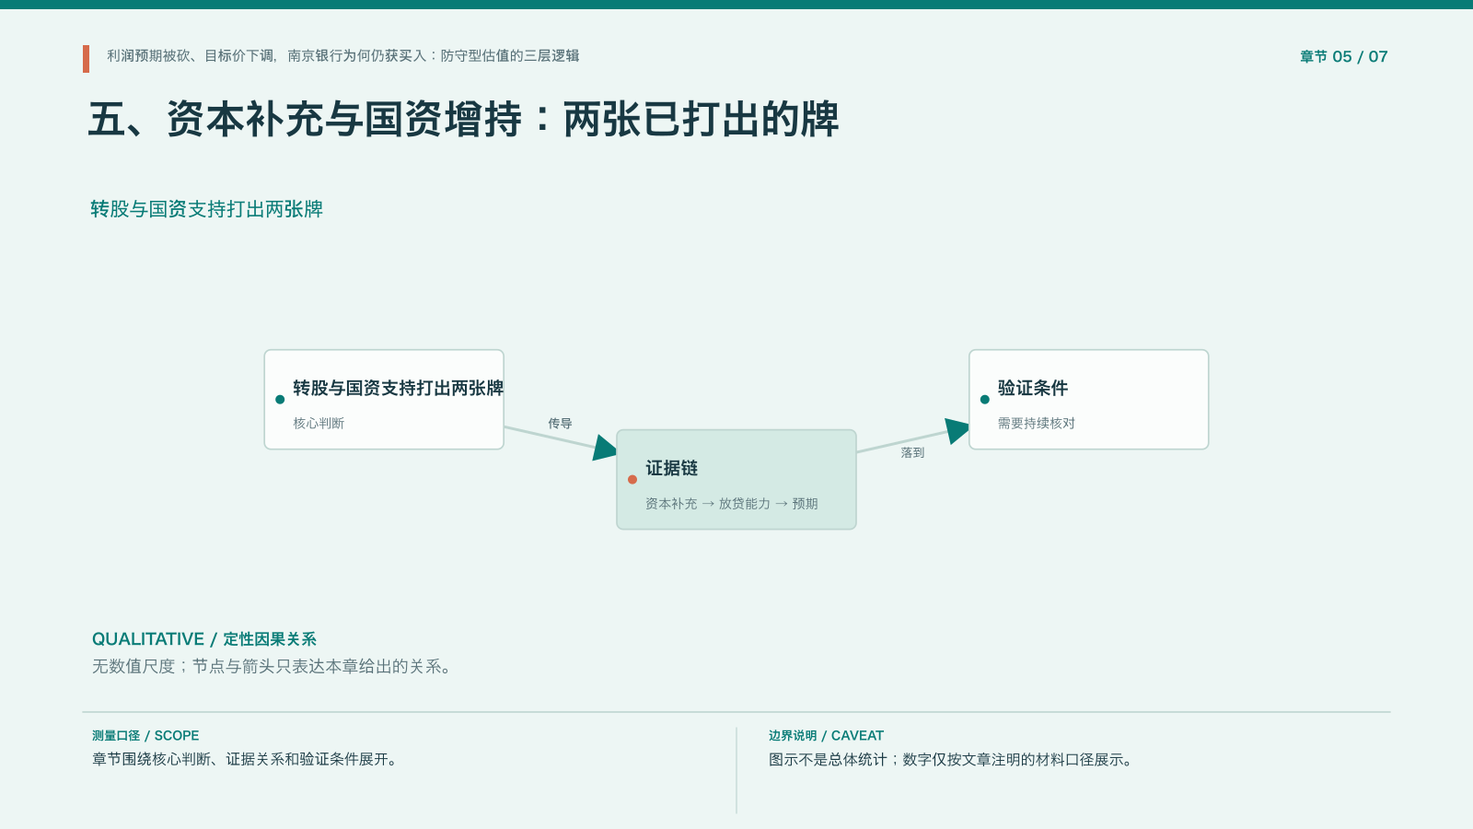Click the text 图示不是总体统计；数字仅按文章注明的材料口径展示。
The height and width of the screenshot is (829, 1473).
(953, 760)
